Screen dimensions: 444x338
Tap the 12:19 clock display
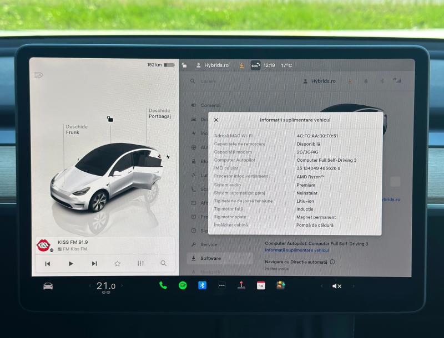[x=269, y=65]
